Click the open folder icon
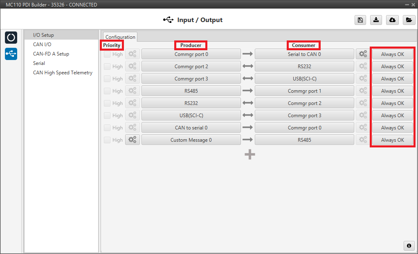 (x=409, y=20)
